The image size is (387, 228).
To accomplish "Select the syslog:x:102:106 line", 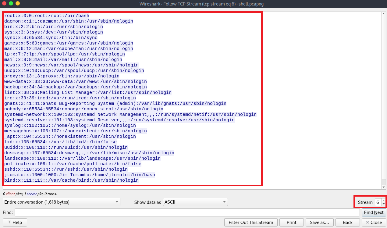I will pyautogui.click(x=70, y=125).
